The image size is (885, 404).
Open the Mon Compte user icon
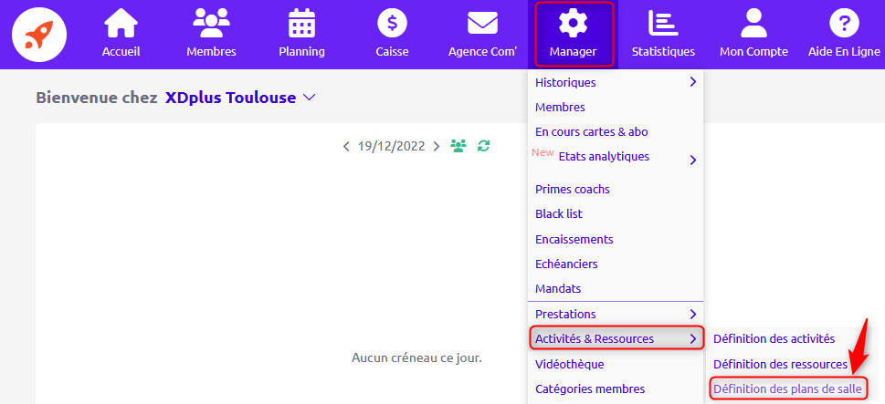coord(753,24)
